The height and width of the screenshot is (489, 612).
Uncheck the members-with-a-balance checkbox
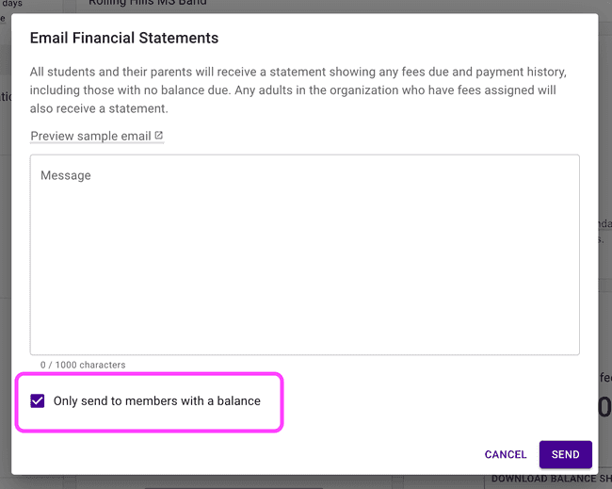[x=38, y=400]
